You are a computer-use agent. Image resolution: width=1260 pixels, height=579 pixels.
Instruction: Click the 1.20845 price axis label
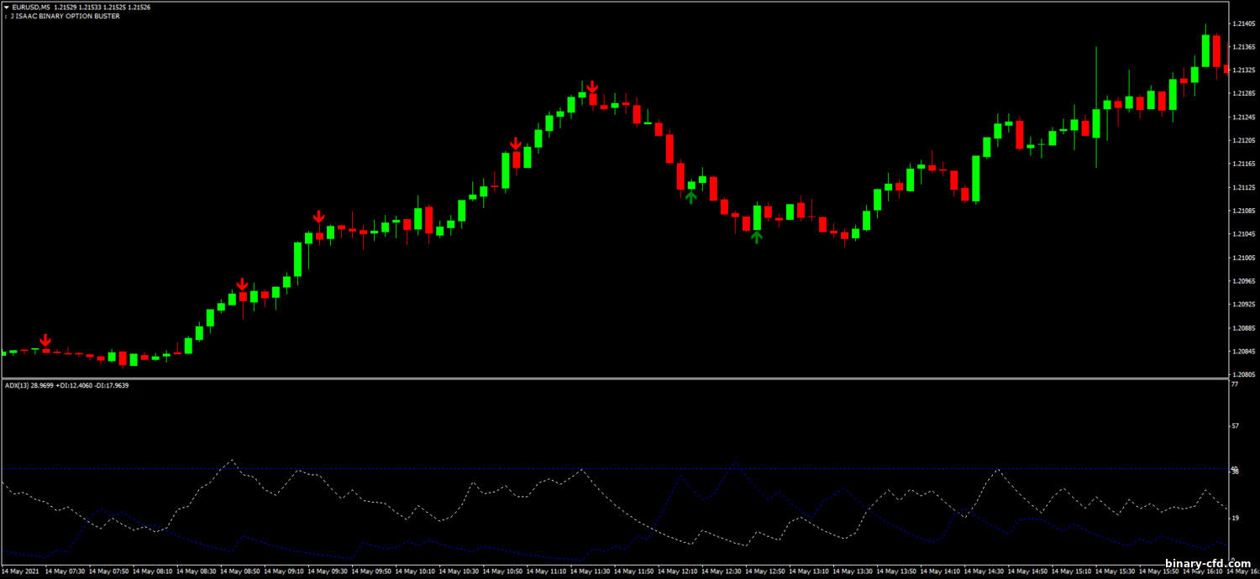tap(1243, 352)
